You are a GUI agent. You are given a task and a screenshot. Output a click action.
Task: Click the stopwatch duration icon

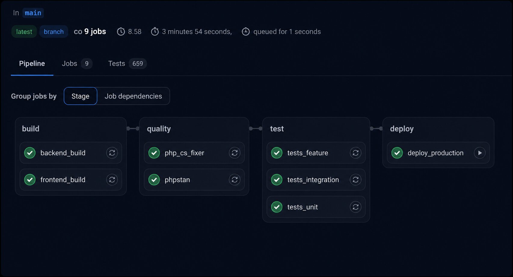[x=155, y=31]
